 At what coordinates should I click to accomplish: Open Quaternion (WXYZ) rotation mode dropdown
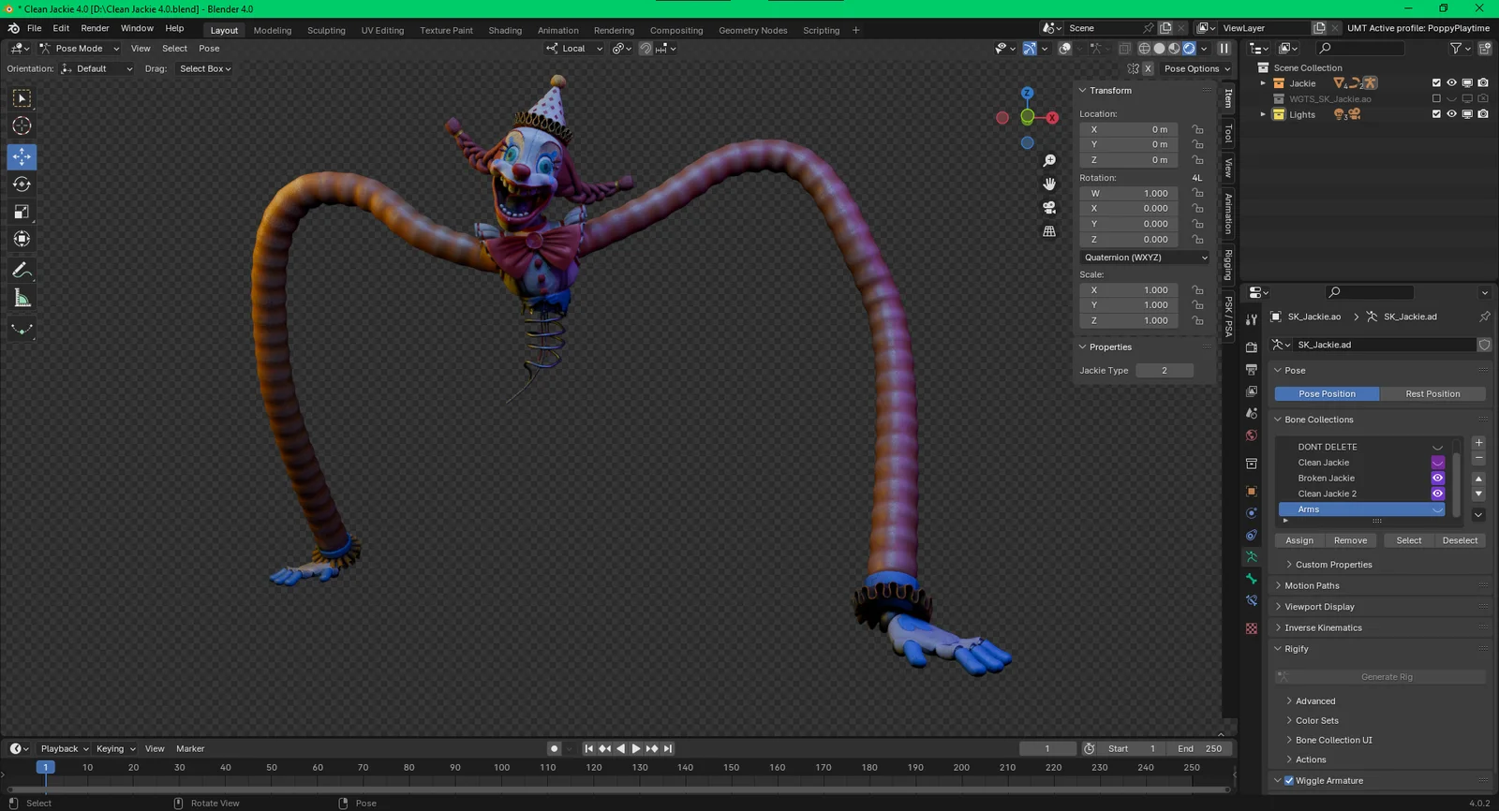[x=1145, y=258]
